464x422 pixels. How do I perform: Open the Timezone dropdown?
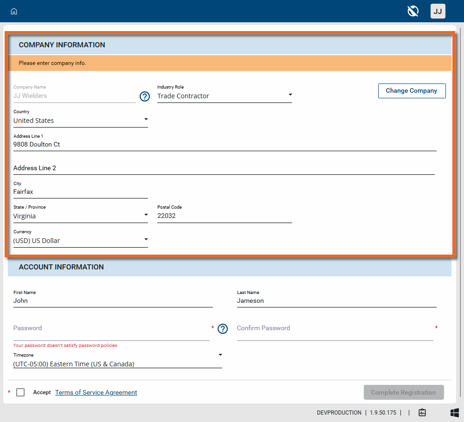click(117, 364)
